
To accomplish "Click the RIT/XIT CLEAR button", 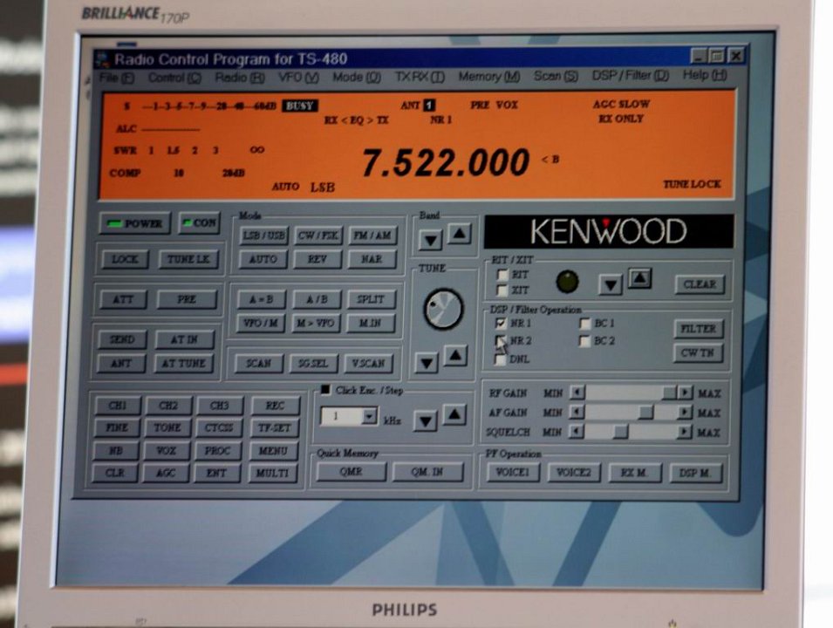I will (x=700, y=284).
